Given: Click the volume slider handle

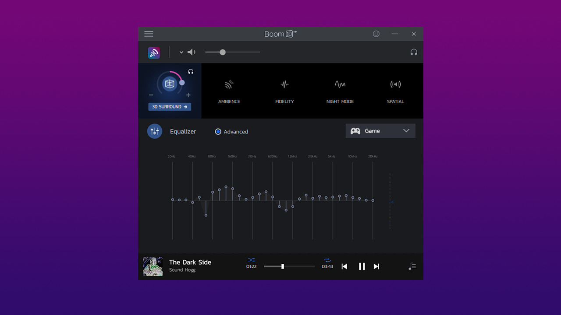Looking at the screenshot, I should 223,52.
